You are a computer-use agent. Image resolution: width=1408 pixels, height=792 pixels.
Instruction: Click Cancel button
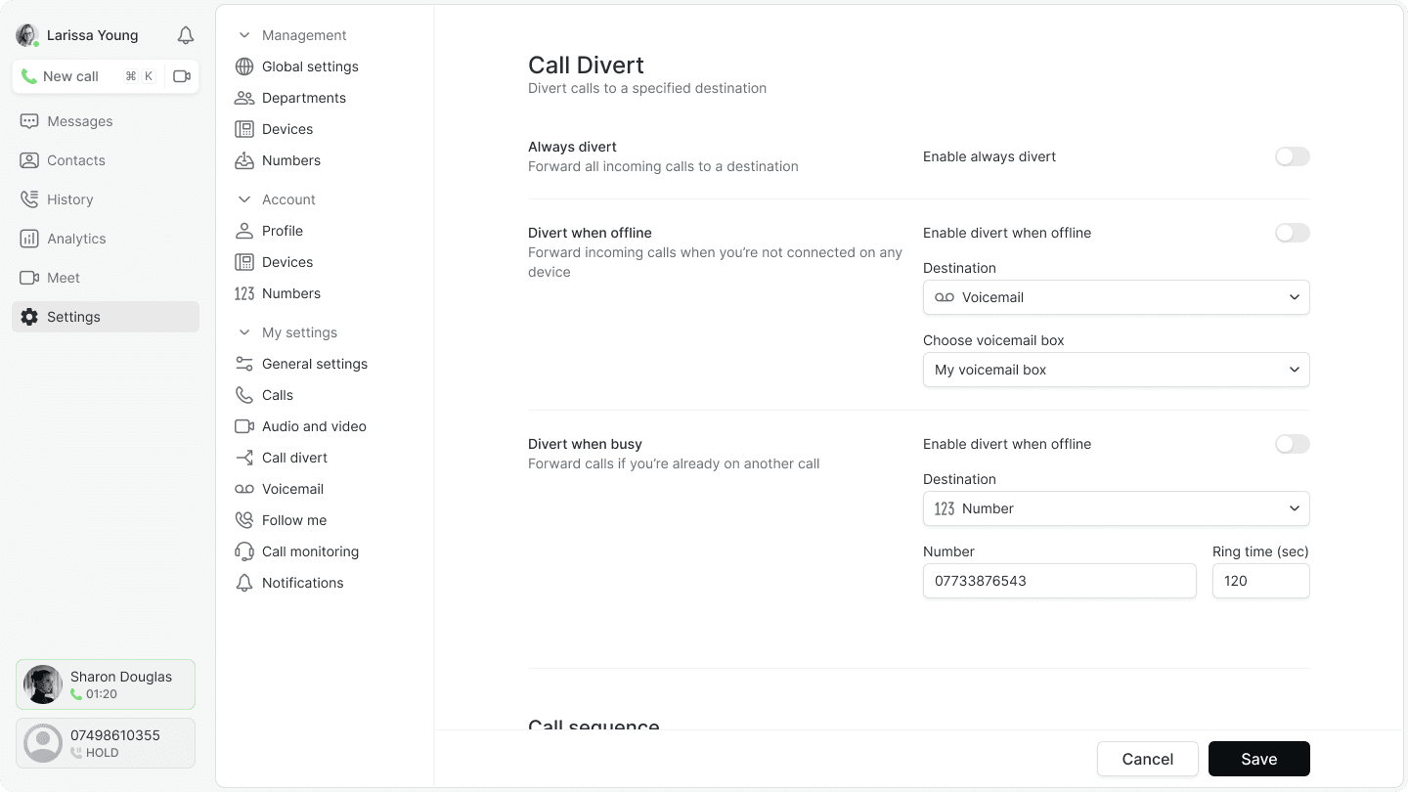click(1147, 759)
